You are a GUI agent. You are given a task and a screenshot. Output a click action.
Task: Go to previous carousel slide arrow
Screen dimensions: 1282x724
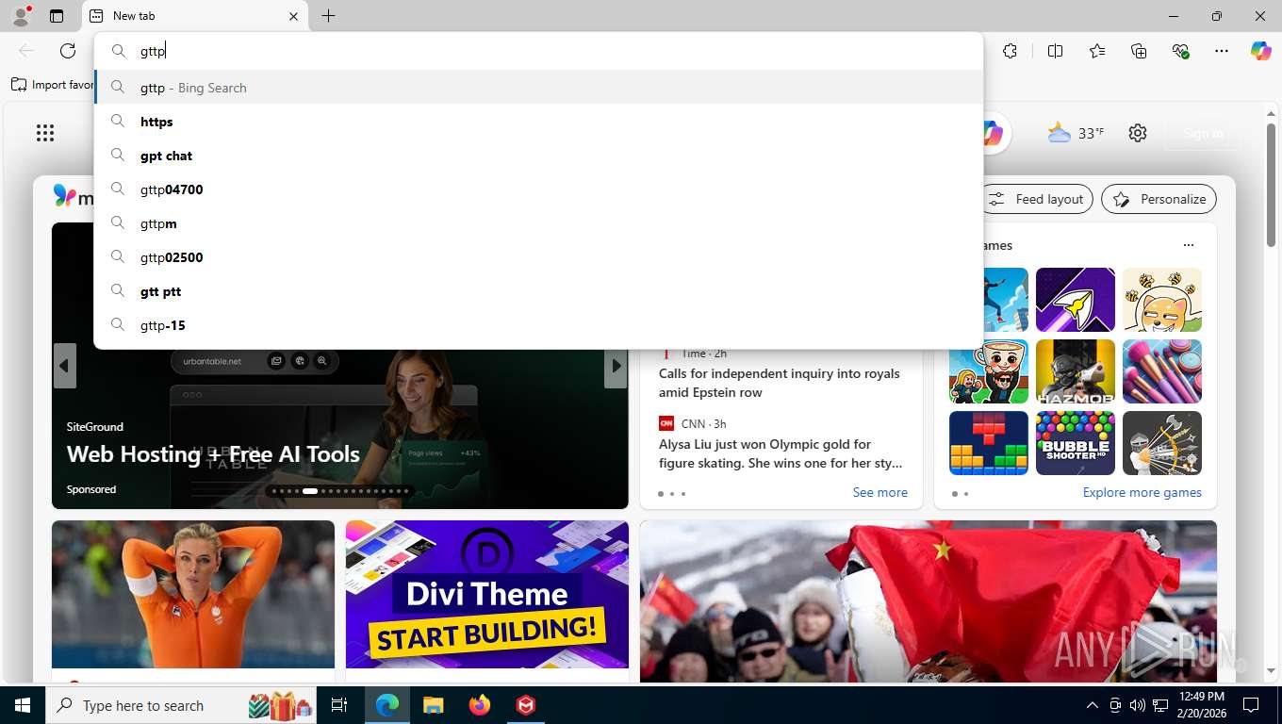64,366
